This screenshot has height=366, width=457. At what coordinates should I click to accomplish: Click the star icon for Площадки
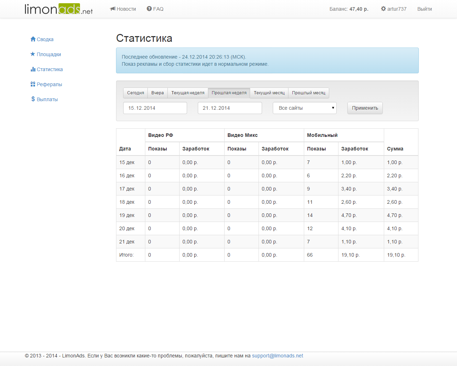pyautogui.click(x=33, y=54)
